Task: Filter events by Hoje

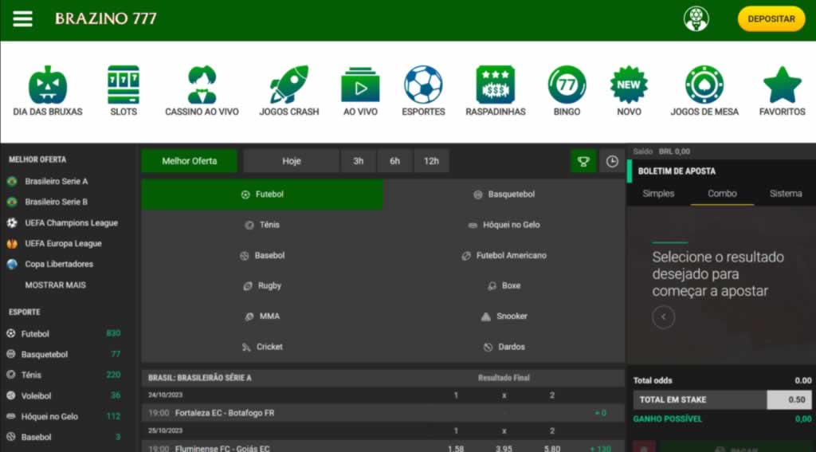Action: (292, 161)
